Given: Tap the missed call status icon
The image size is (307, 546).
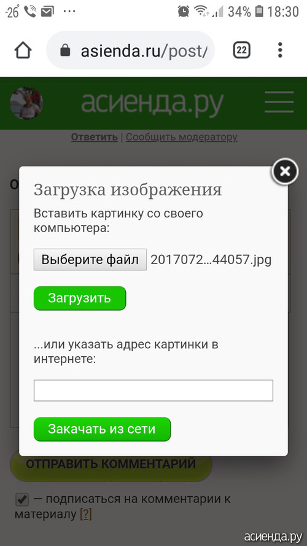Looking at the screenshot, I should (30, 12).
